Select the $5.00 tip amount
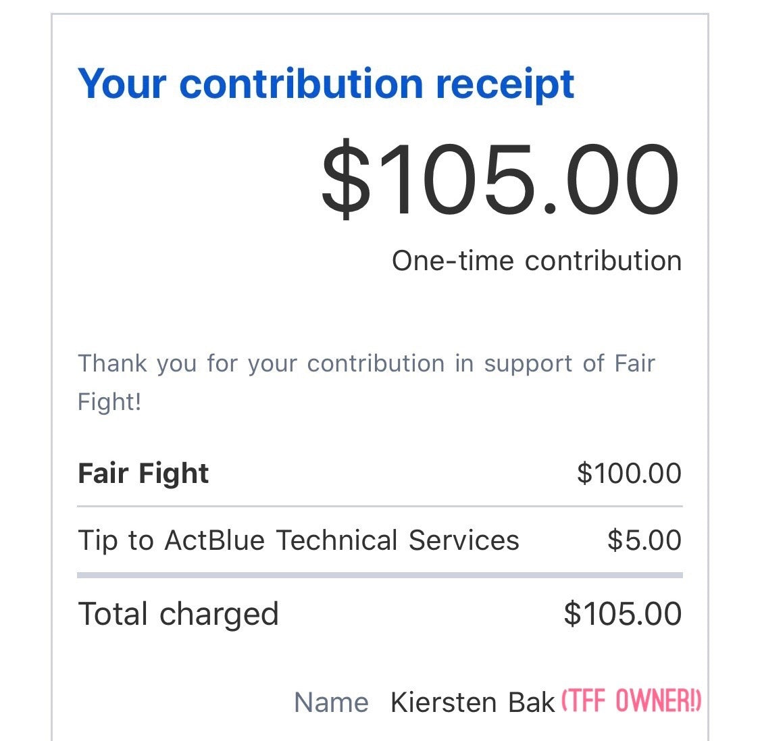This screenshot has height=741, width=760. coord(644,540)
